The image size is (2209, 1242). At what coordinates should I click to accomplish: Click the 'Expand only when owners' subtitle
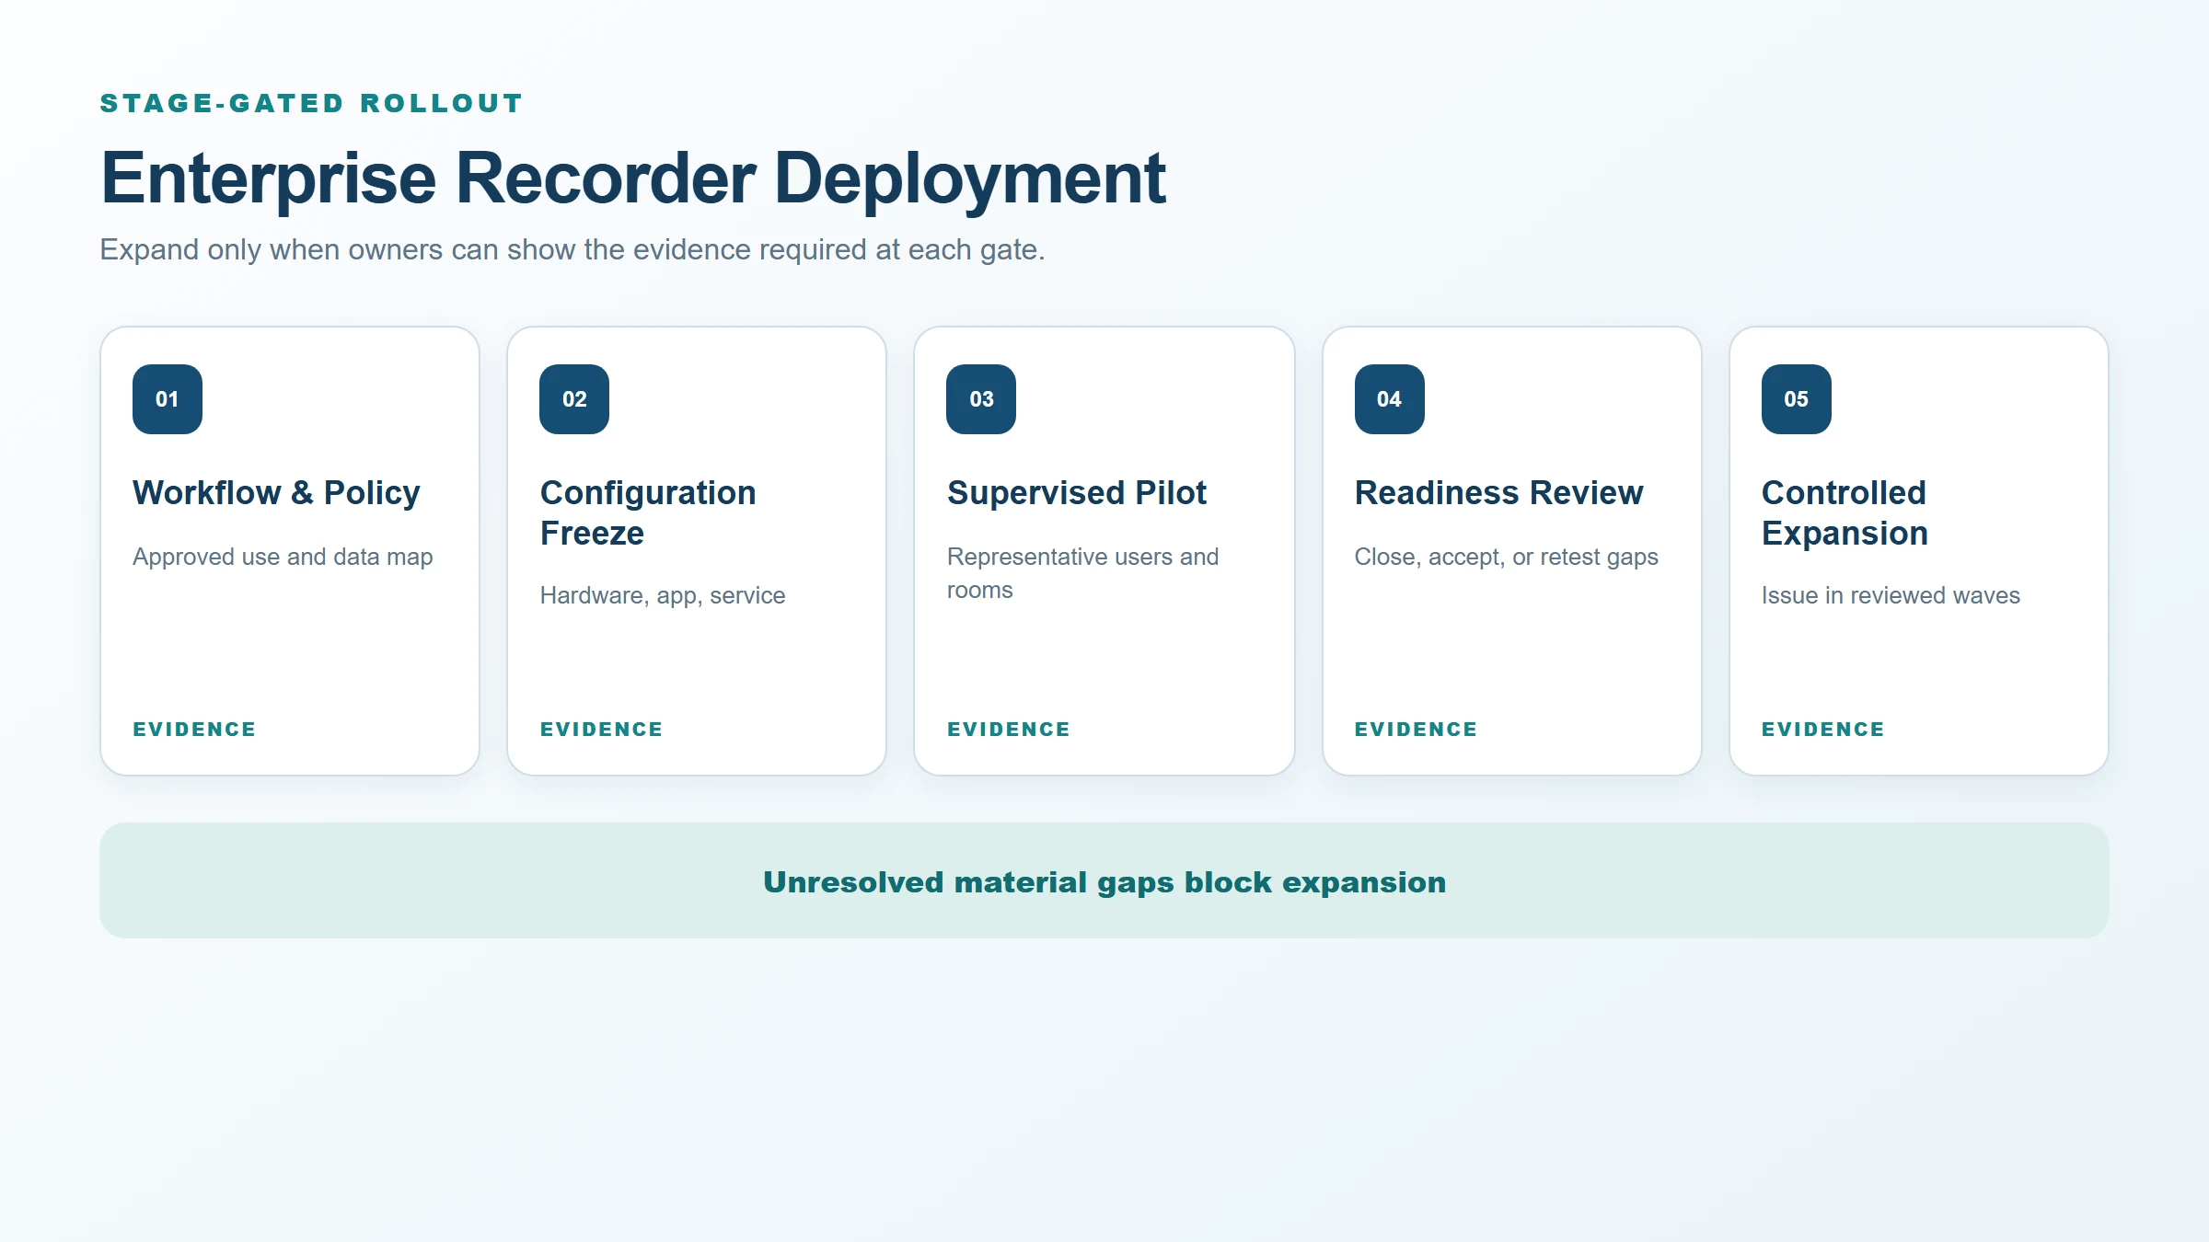pos(572,250)
